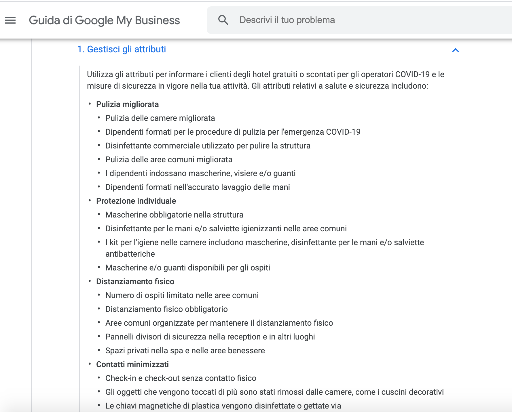Click 'Distanziamento fisico obbligatorio' list item
This screenshot has height=412, width=512.
166,309
